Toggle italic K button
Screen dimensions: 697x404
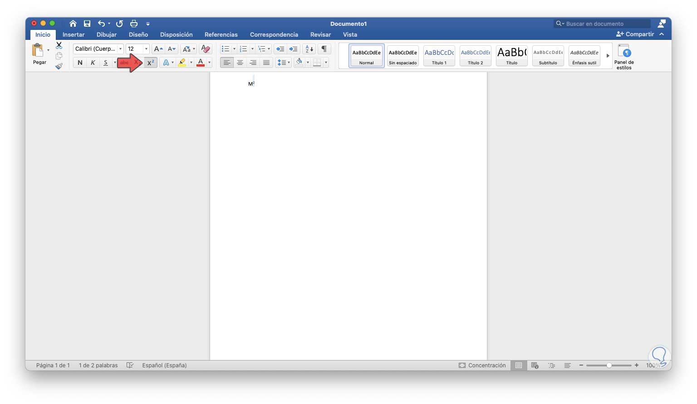(93, 63)
